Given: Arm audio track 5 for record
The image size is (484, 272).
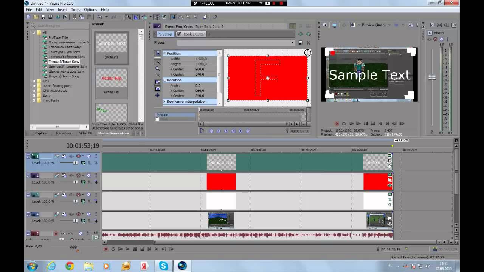Looking at the screenshot, I should (56, 233).
